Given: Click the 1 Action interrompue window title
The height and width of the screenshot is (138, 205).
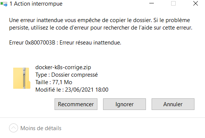Looking at the screenshot, I should (36, 4).
